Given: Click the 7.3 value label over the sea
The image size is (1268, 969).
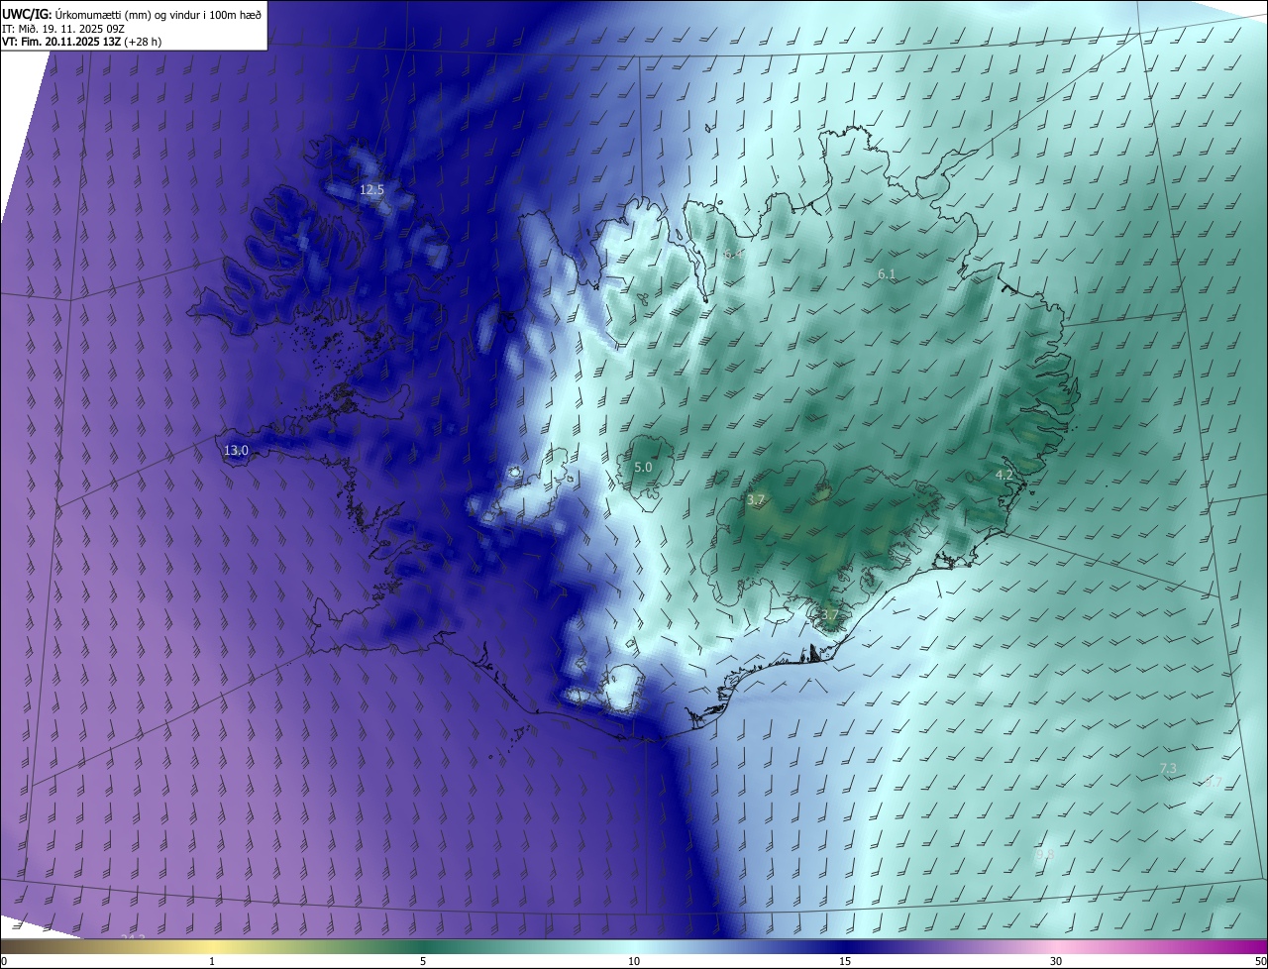Looking at the screenshot, I should [1168, 769].
